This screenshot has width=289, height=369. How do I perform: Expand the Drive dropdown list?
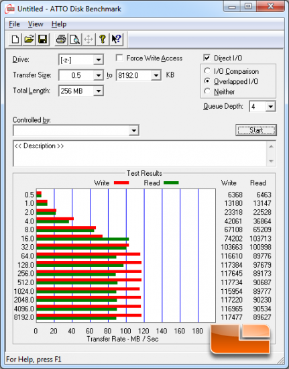click(99, 60)
